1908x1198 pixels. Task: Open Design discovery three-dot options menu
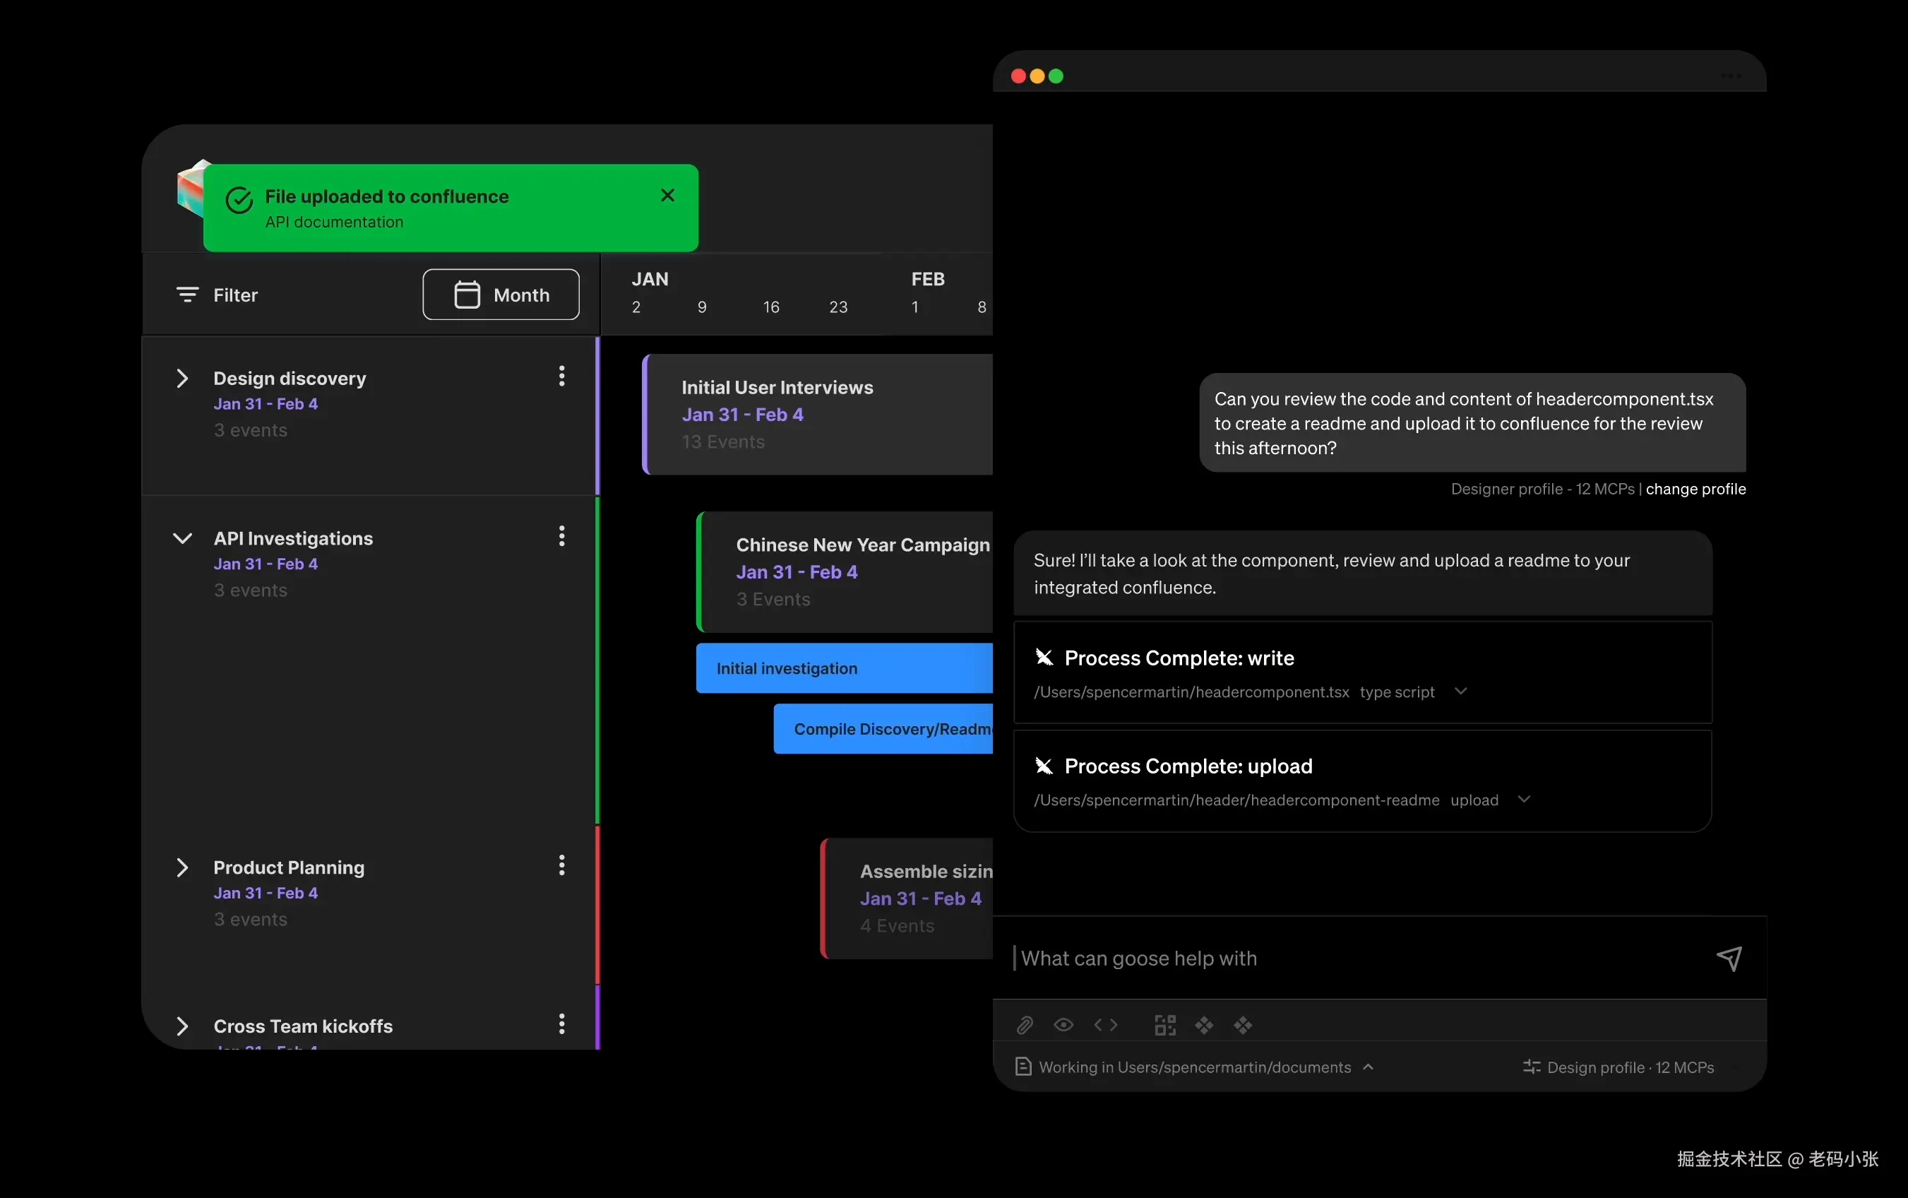561,376
